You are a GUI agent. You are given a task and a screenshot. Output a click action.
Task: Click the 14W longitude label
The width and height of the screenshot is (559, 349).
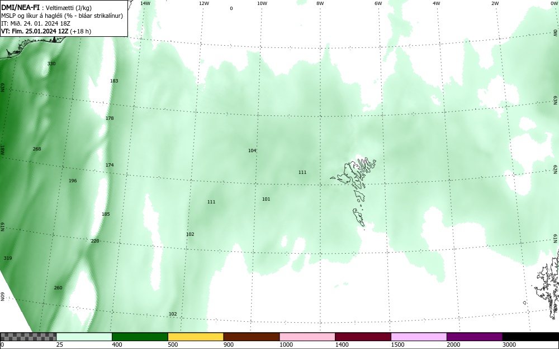tap(145, 3)
